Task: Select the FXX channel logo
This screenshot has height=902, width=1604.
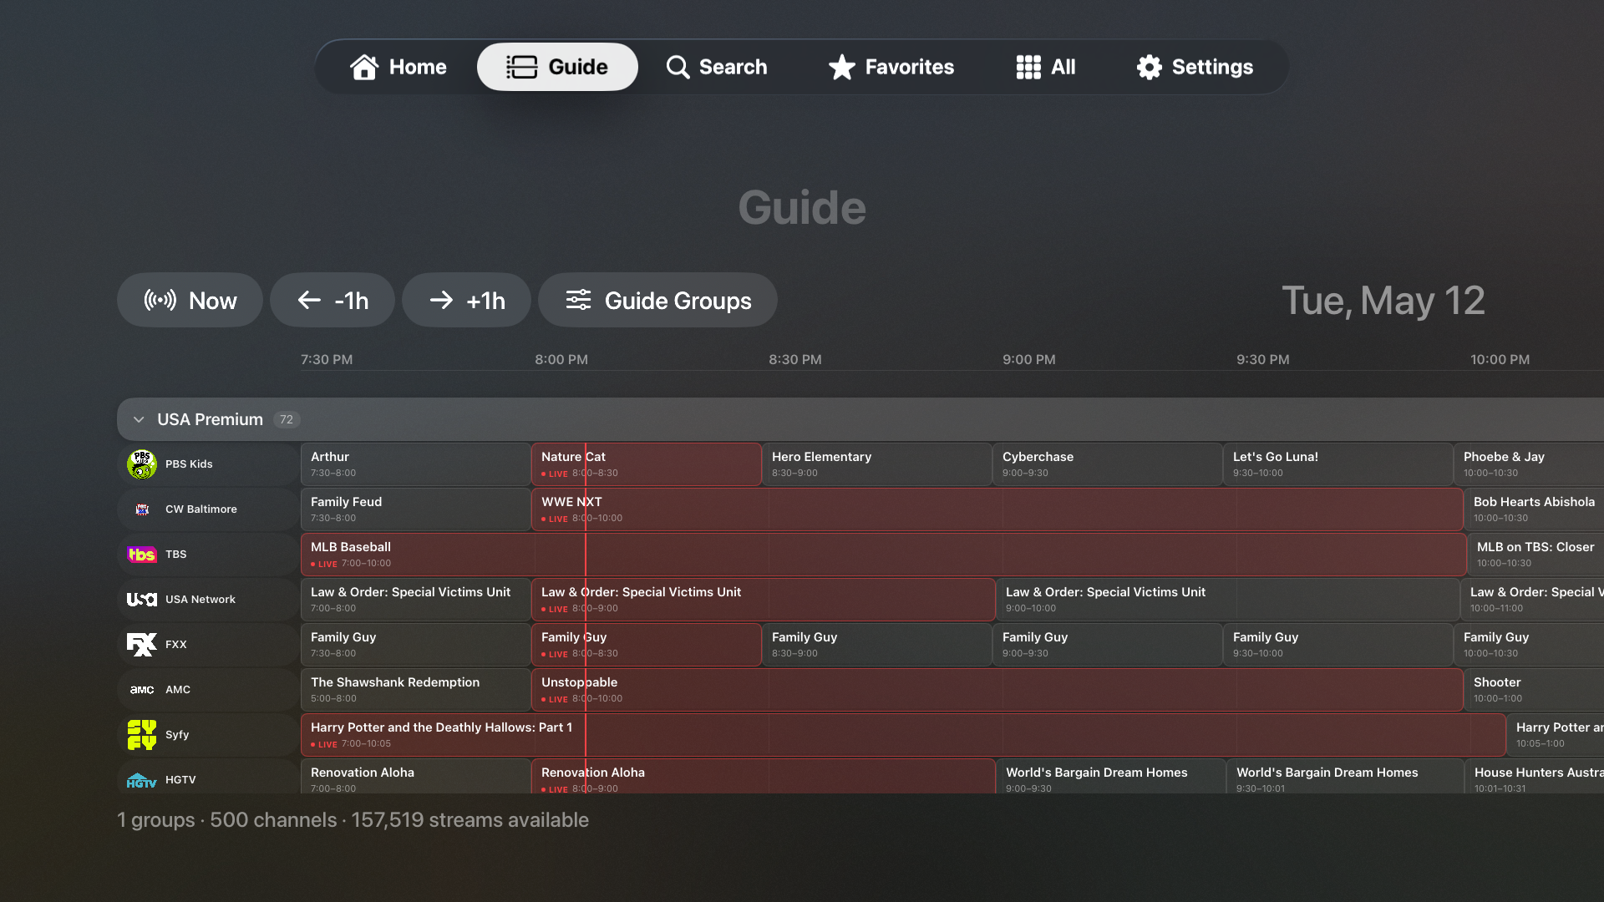Action: pyautogui.click(x=142, y=645)
